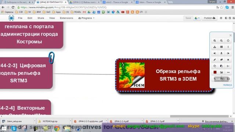Open the GeO bookmarks folder

(47, 12)
